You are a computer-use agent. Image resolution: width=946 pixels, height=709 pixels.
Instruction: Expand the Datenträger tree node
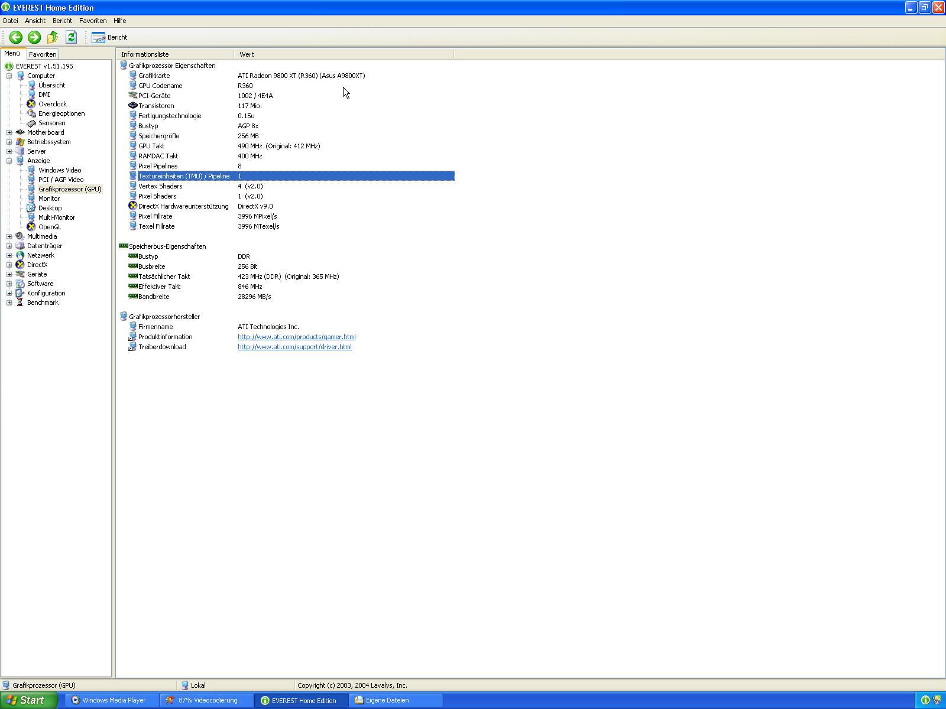point(9,246)
